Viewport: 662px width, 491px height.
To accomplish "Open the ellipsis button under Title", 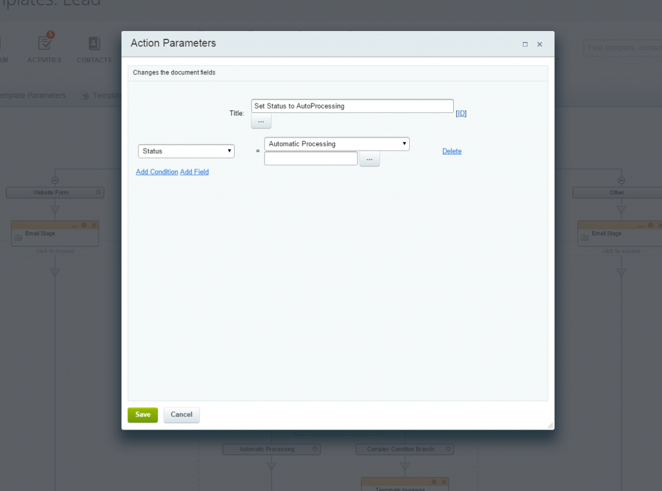I will [x=261, y=121].
